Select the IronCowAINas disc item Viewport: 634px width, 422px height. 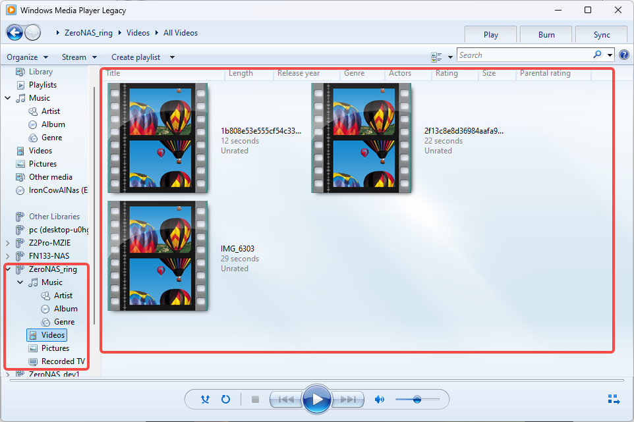coord(58,190)
